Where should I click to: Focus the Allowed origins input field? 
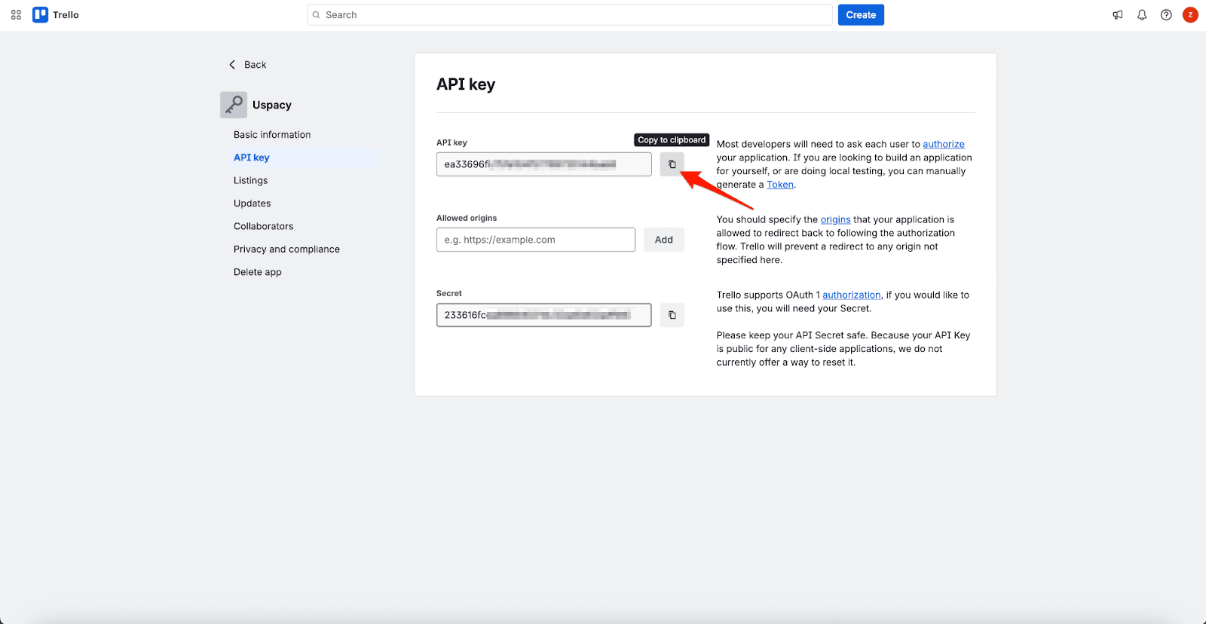(x=535, y=240)
